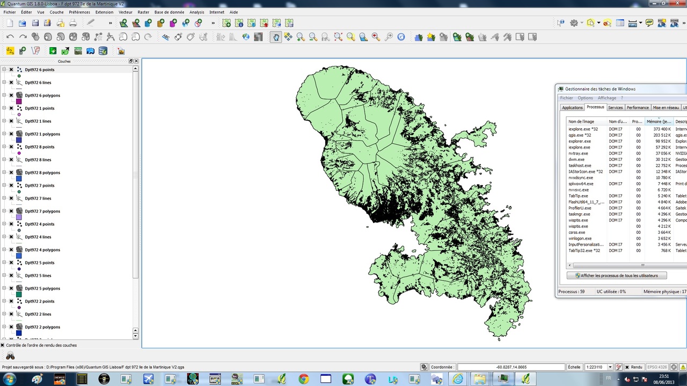Click Afficher les processus de tous les utilisateurs
This screenshot has height=386, width=687.
616,276
